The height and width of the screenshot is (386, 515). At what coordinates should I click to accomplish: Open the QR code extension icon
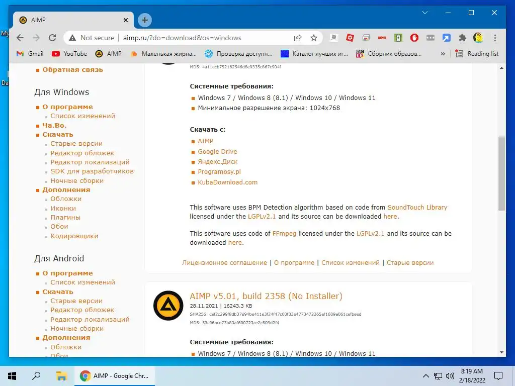click(x=334, y=38)
